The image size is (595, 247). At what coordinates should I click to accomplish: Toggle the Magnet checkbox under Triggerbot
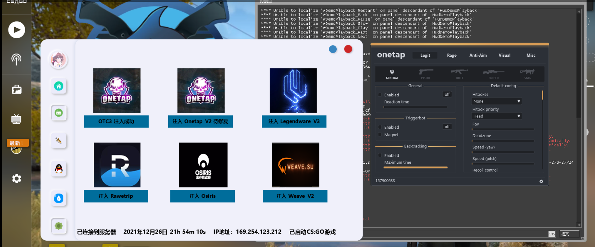tap(380, 135)
